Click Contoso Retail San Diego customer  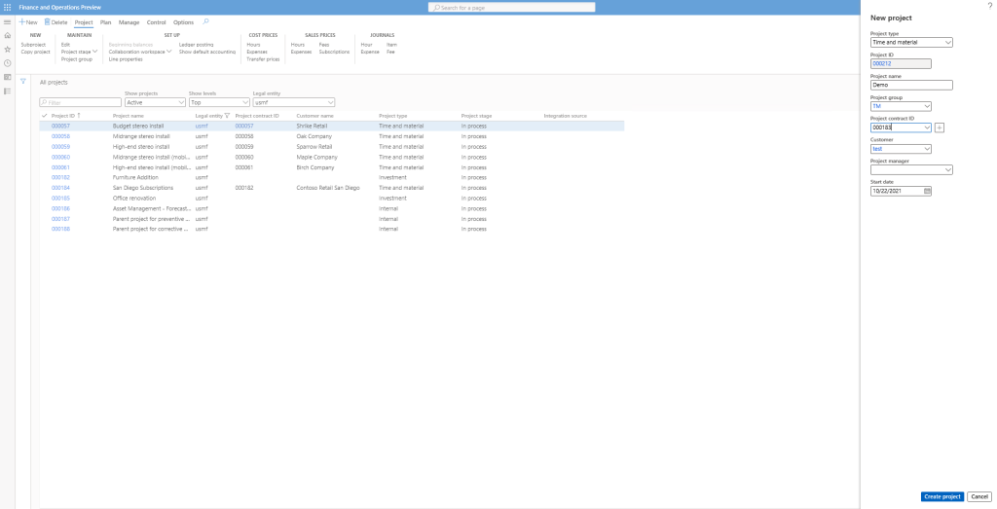pos(328,188)
